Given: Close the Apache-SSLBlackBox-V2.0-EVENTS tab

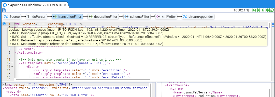Looking at the screenshot, I should tap(65, 5).
